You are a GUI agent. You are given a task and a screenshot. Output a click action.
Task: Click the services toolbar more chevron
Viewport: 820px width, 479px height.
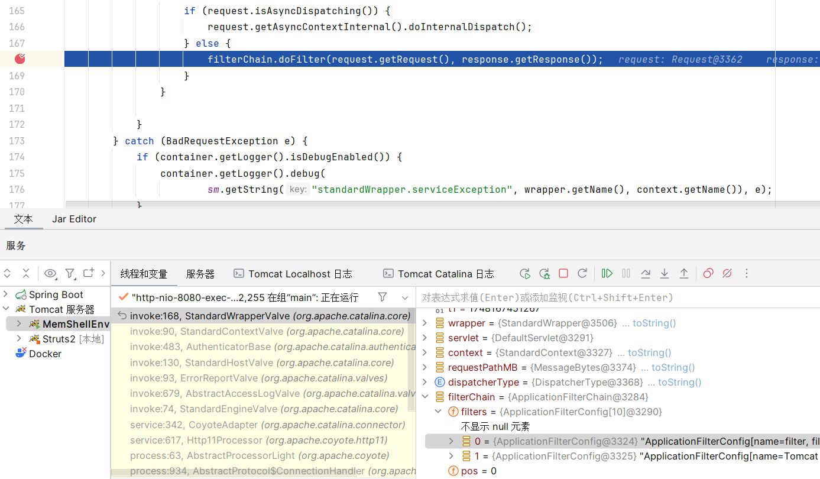pyautogui.click(x=103, y=273)
